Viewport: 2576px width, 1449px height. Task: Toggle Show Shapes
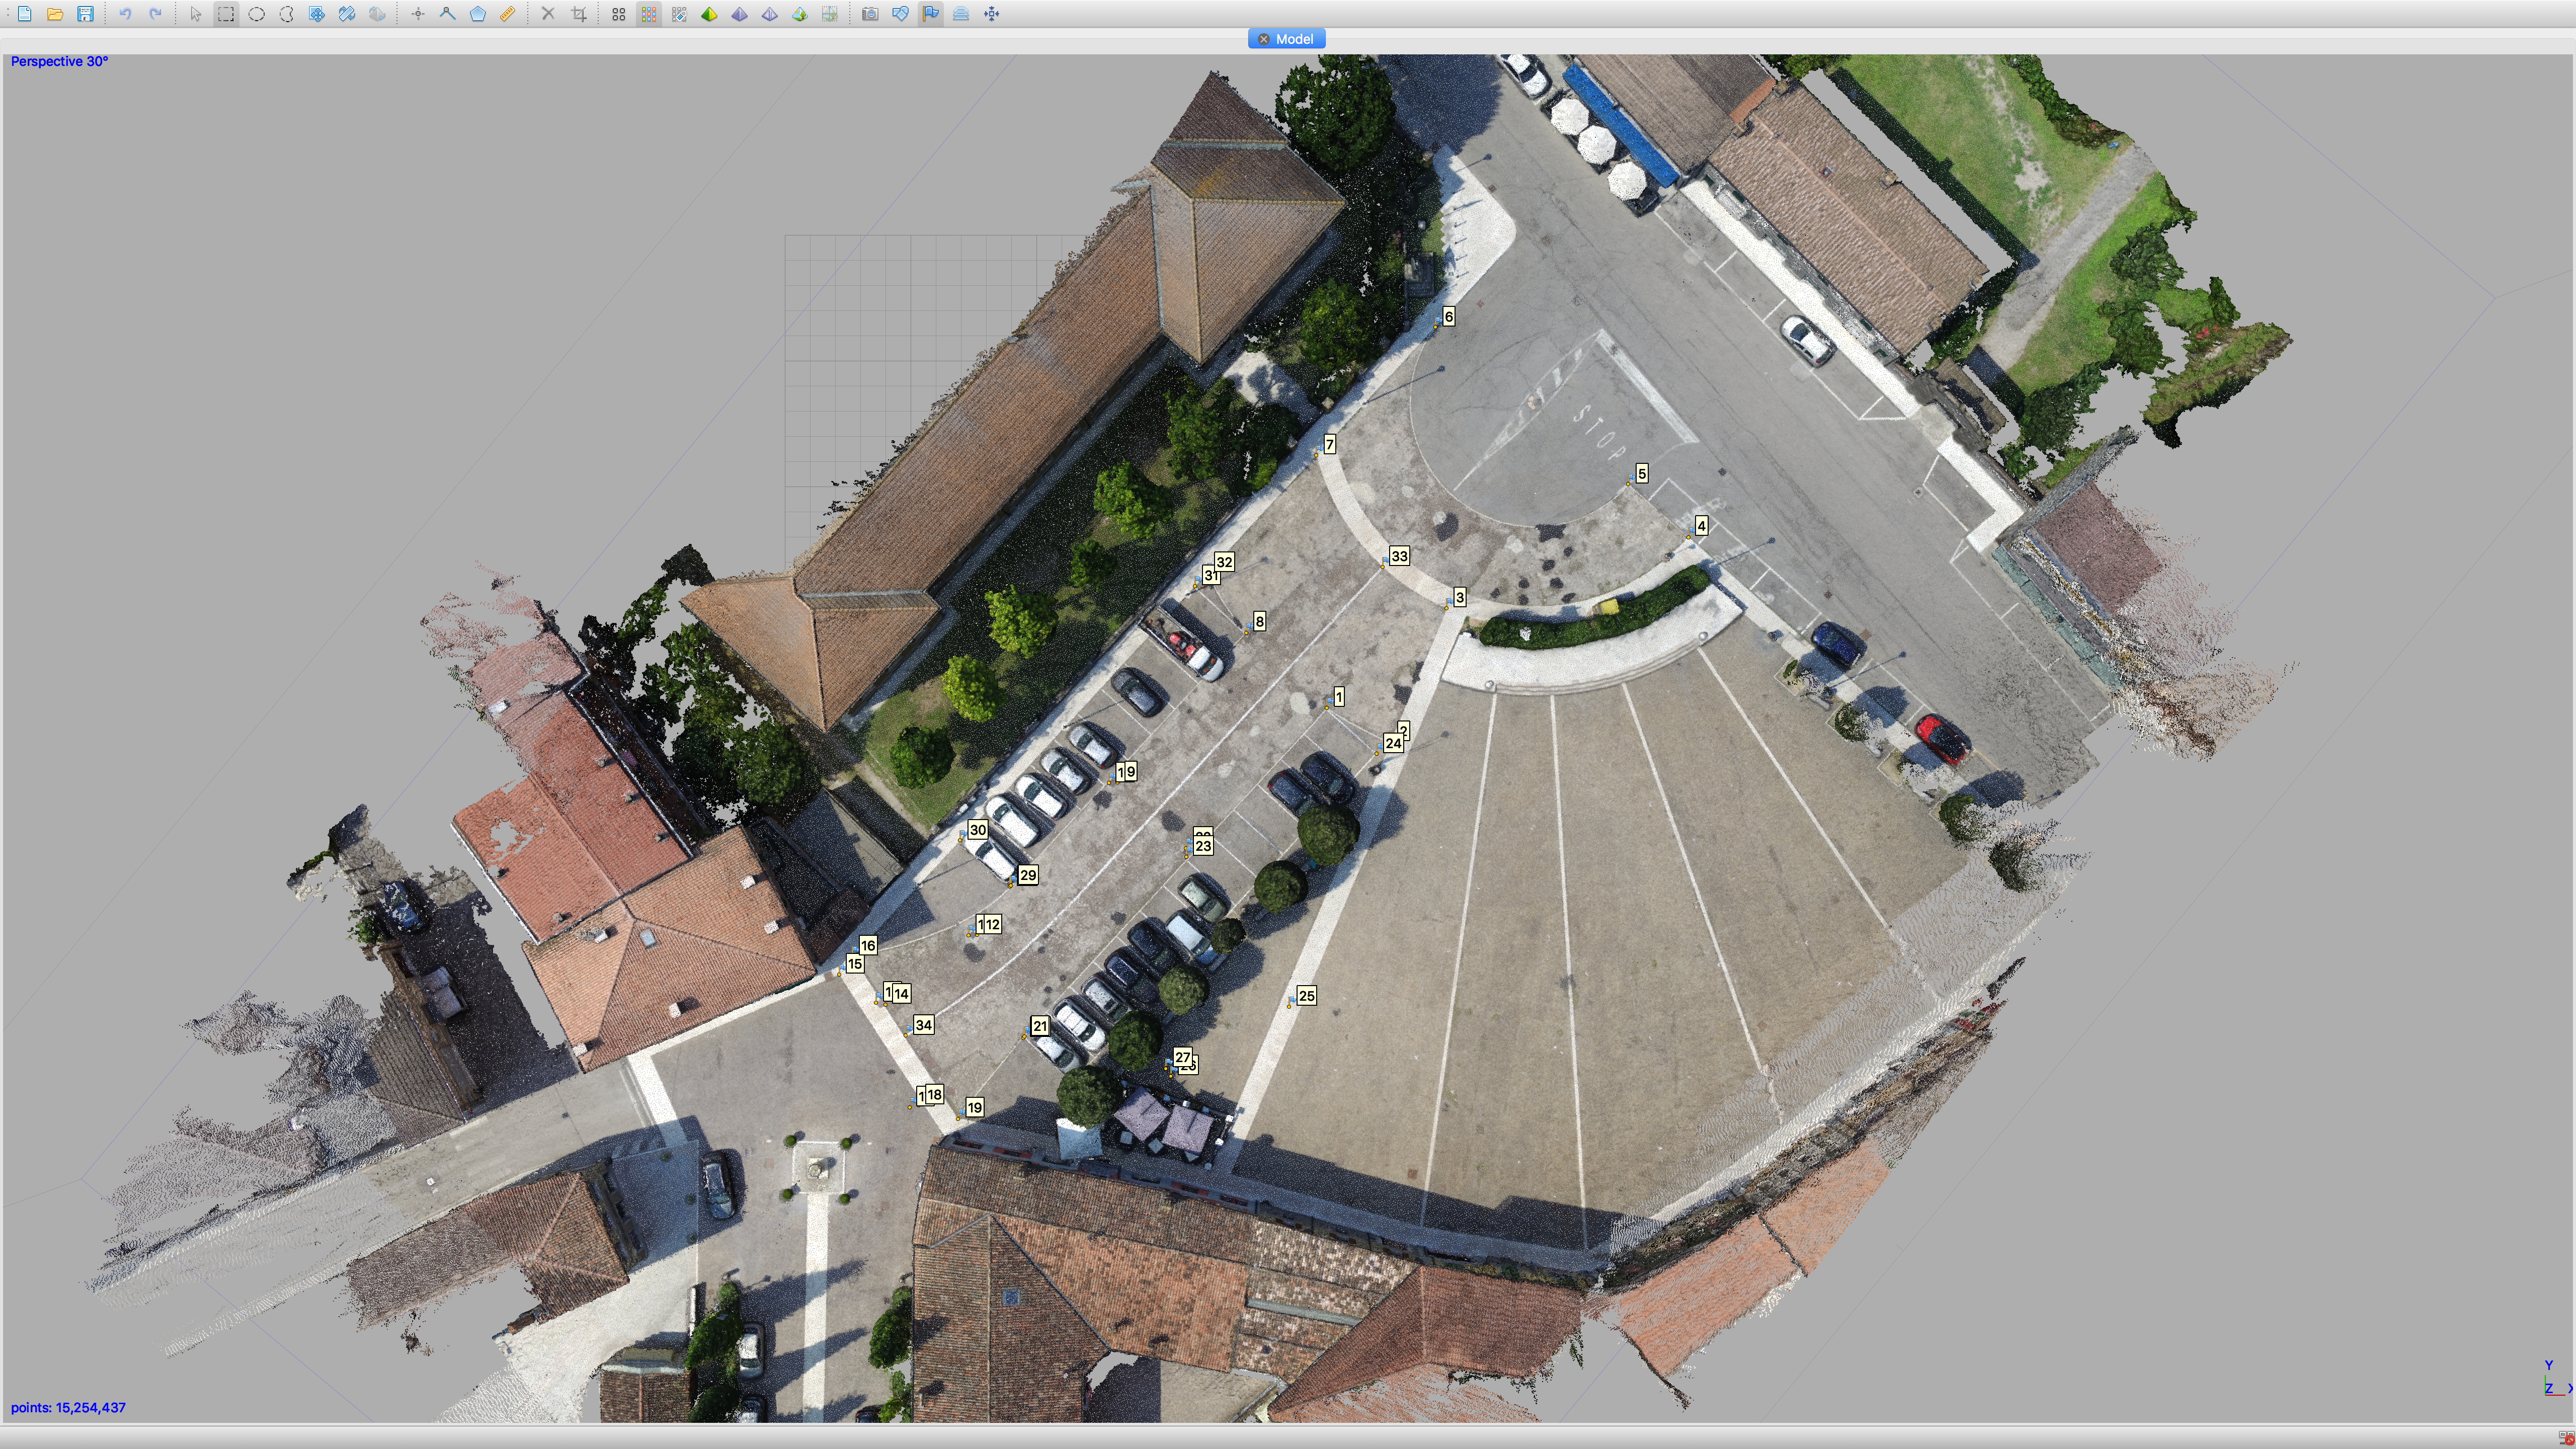click(x=900, y=14)
